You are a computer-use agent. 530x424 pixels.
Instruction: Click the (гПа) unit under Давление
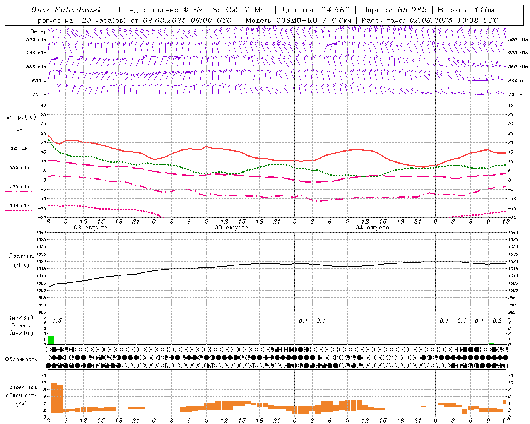pos(22,265)
